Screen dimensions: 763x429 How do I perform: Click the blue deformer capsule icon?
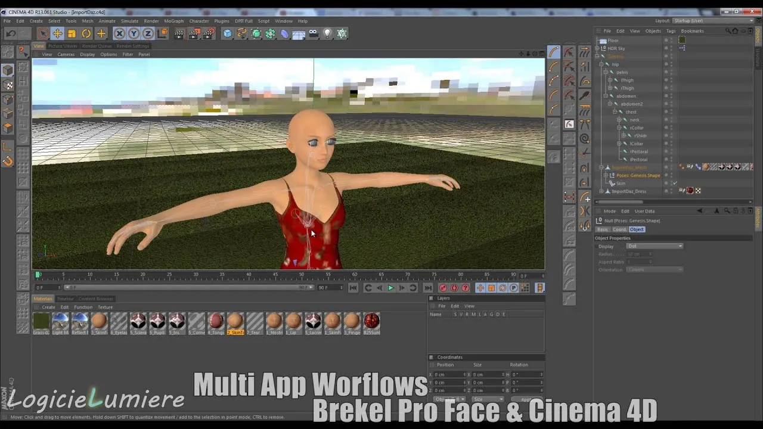click(x=284, y=34)
